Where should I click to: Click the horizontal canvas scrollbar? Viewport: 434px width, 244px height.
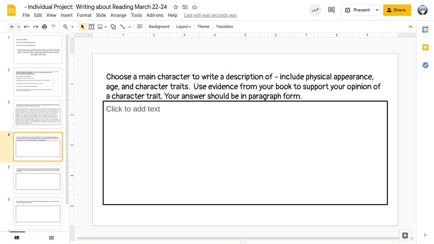[245, 238]
